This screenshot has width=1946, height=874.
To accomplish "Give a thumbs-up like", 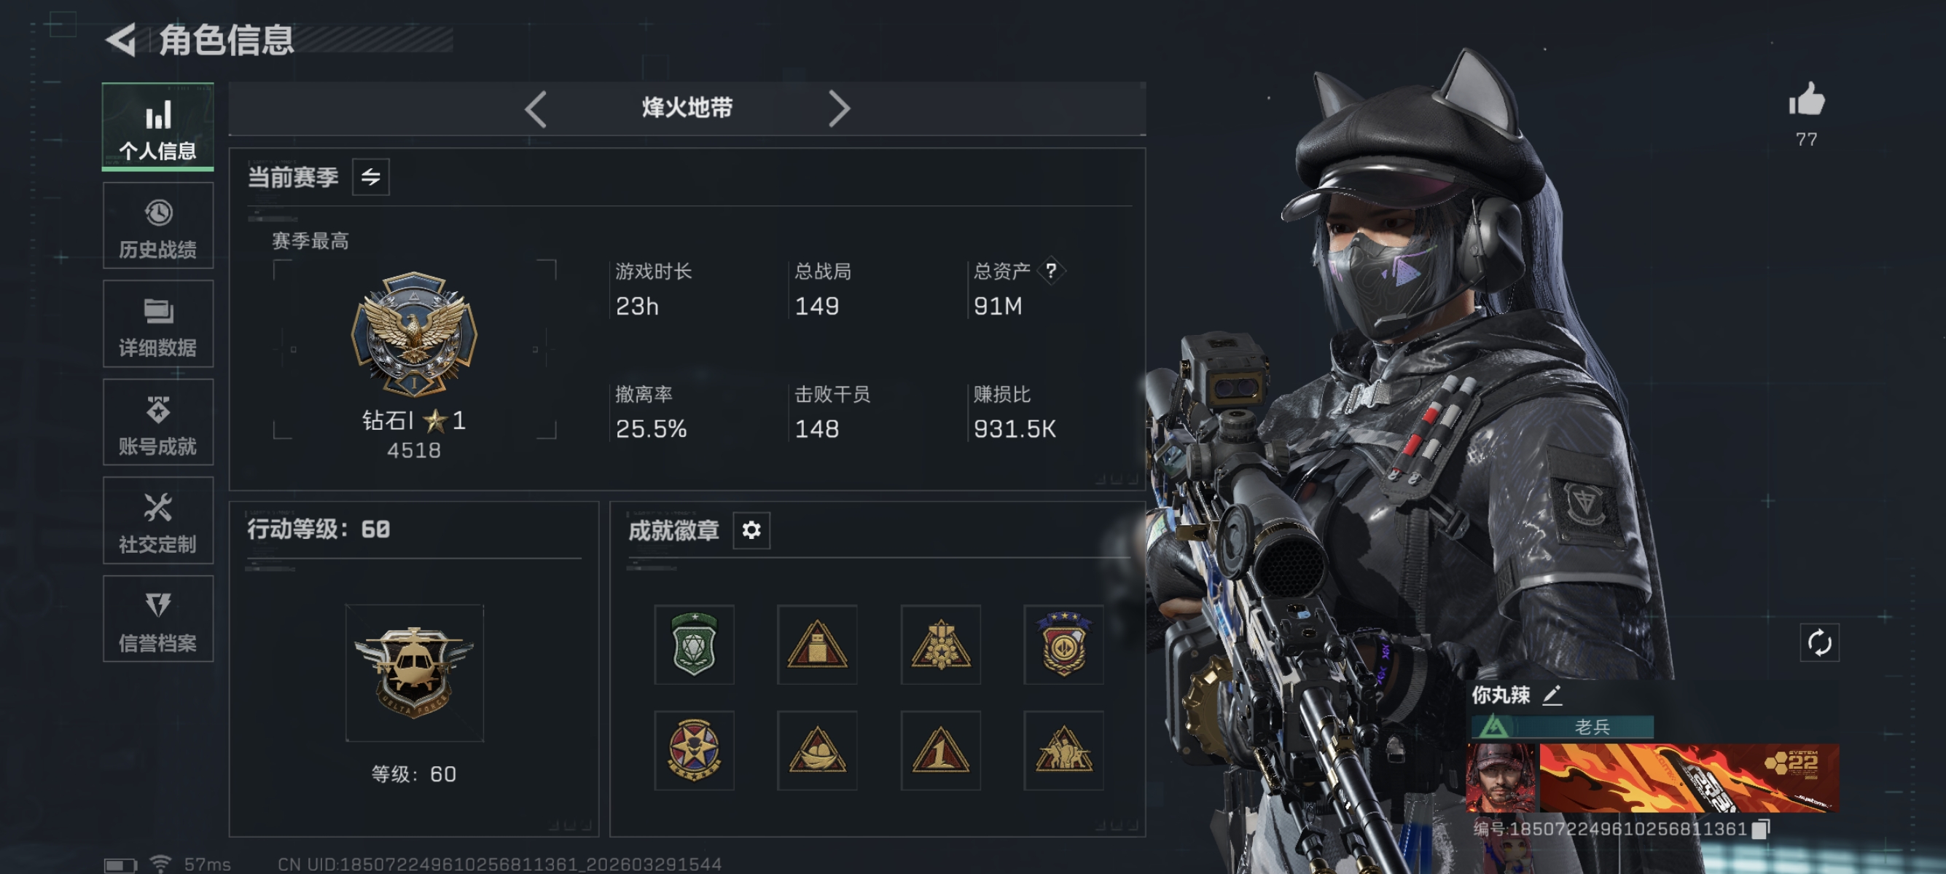I will click(x=1806, y=101).
